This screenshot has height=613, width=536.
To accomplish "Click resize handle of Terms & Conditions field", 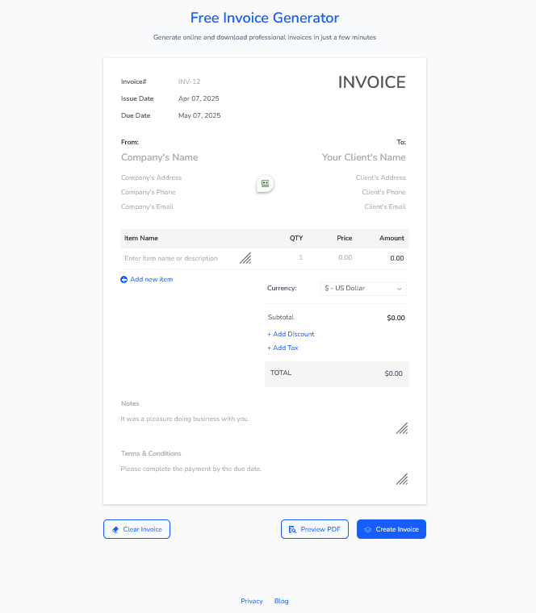I will [x=402, y=479].
